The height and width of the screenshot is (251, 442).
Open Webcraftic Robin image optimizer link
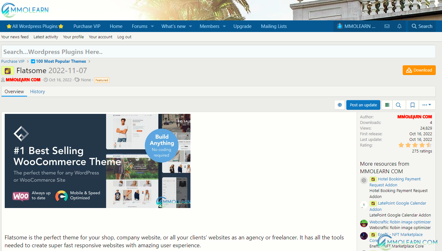pos(400,222)
